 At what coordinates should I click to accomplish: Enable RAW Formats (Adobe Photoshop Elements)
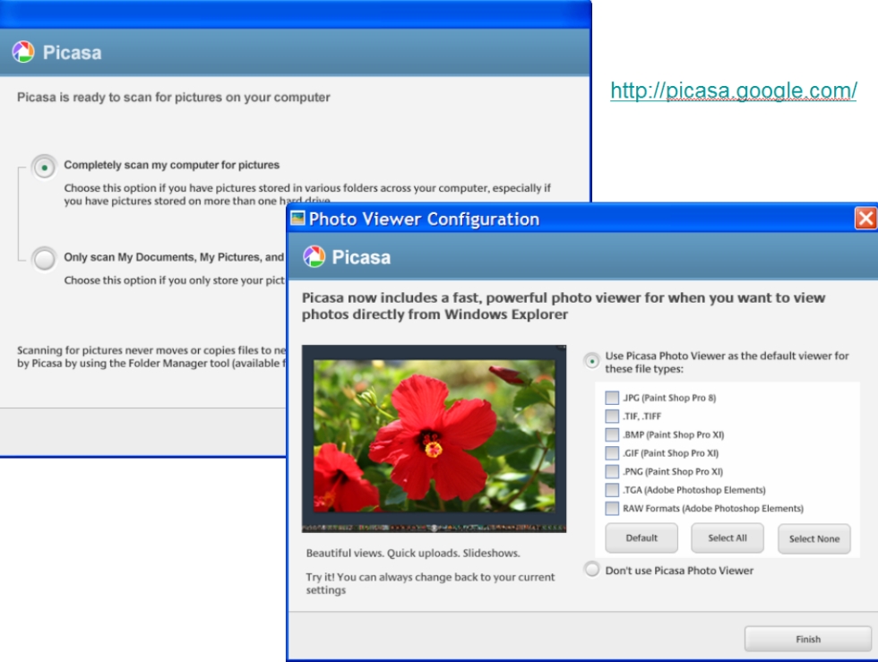612,508
